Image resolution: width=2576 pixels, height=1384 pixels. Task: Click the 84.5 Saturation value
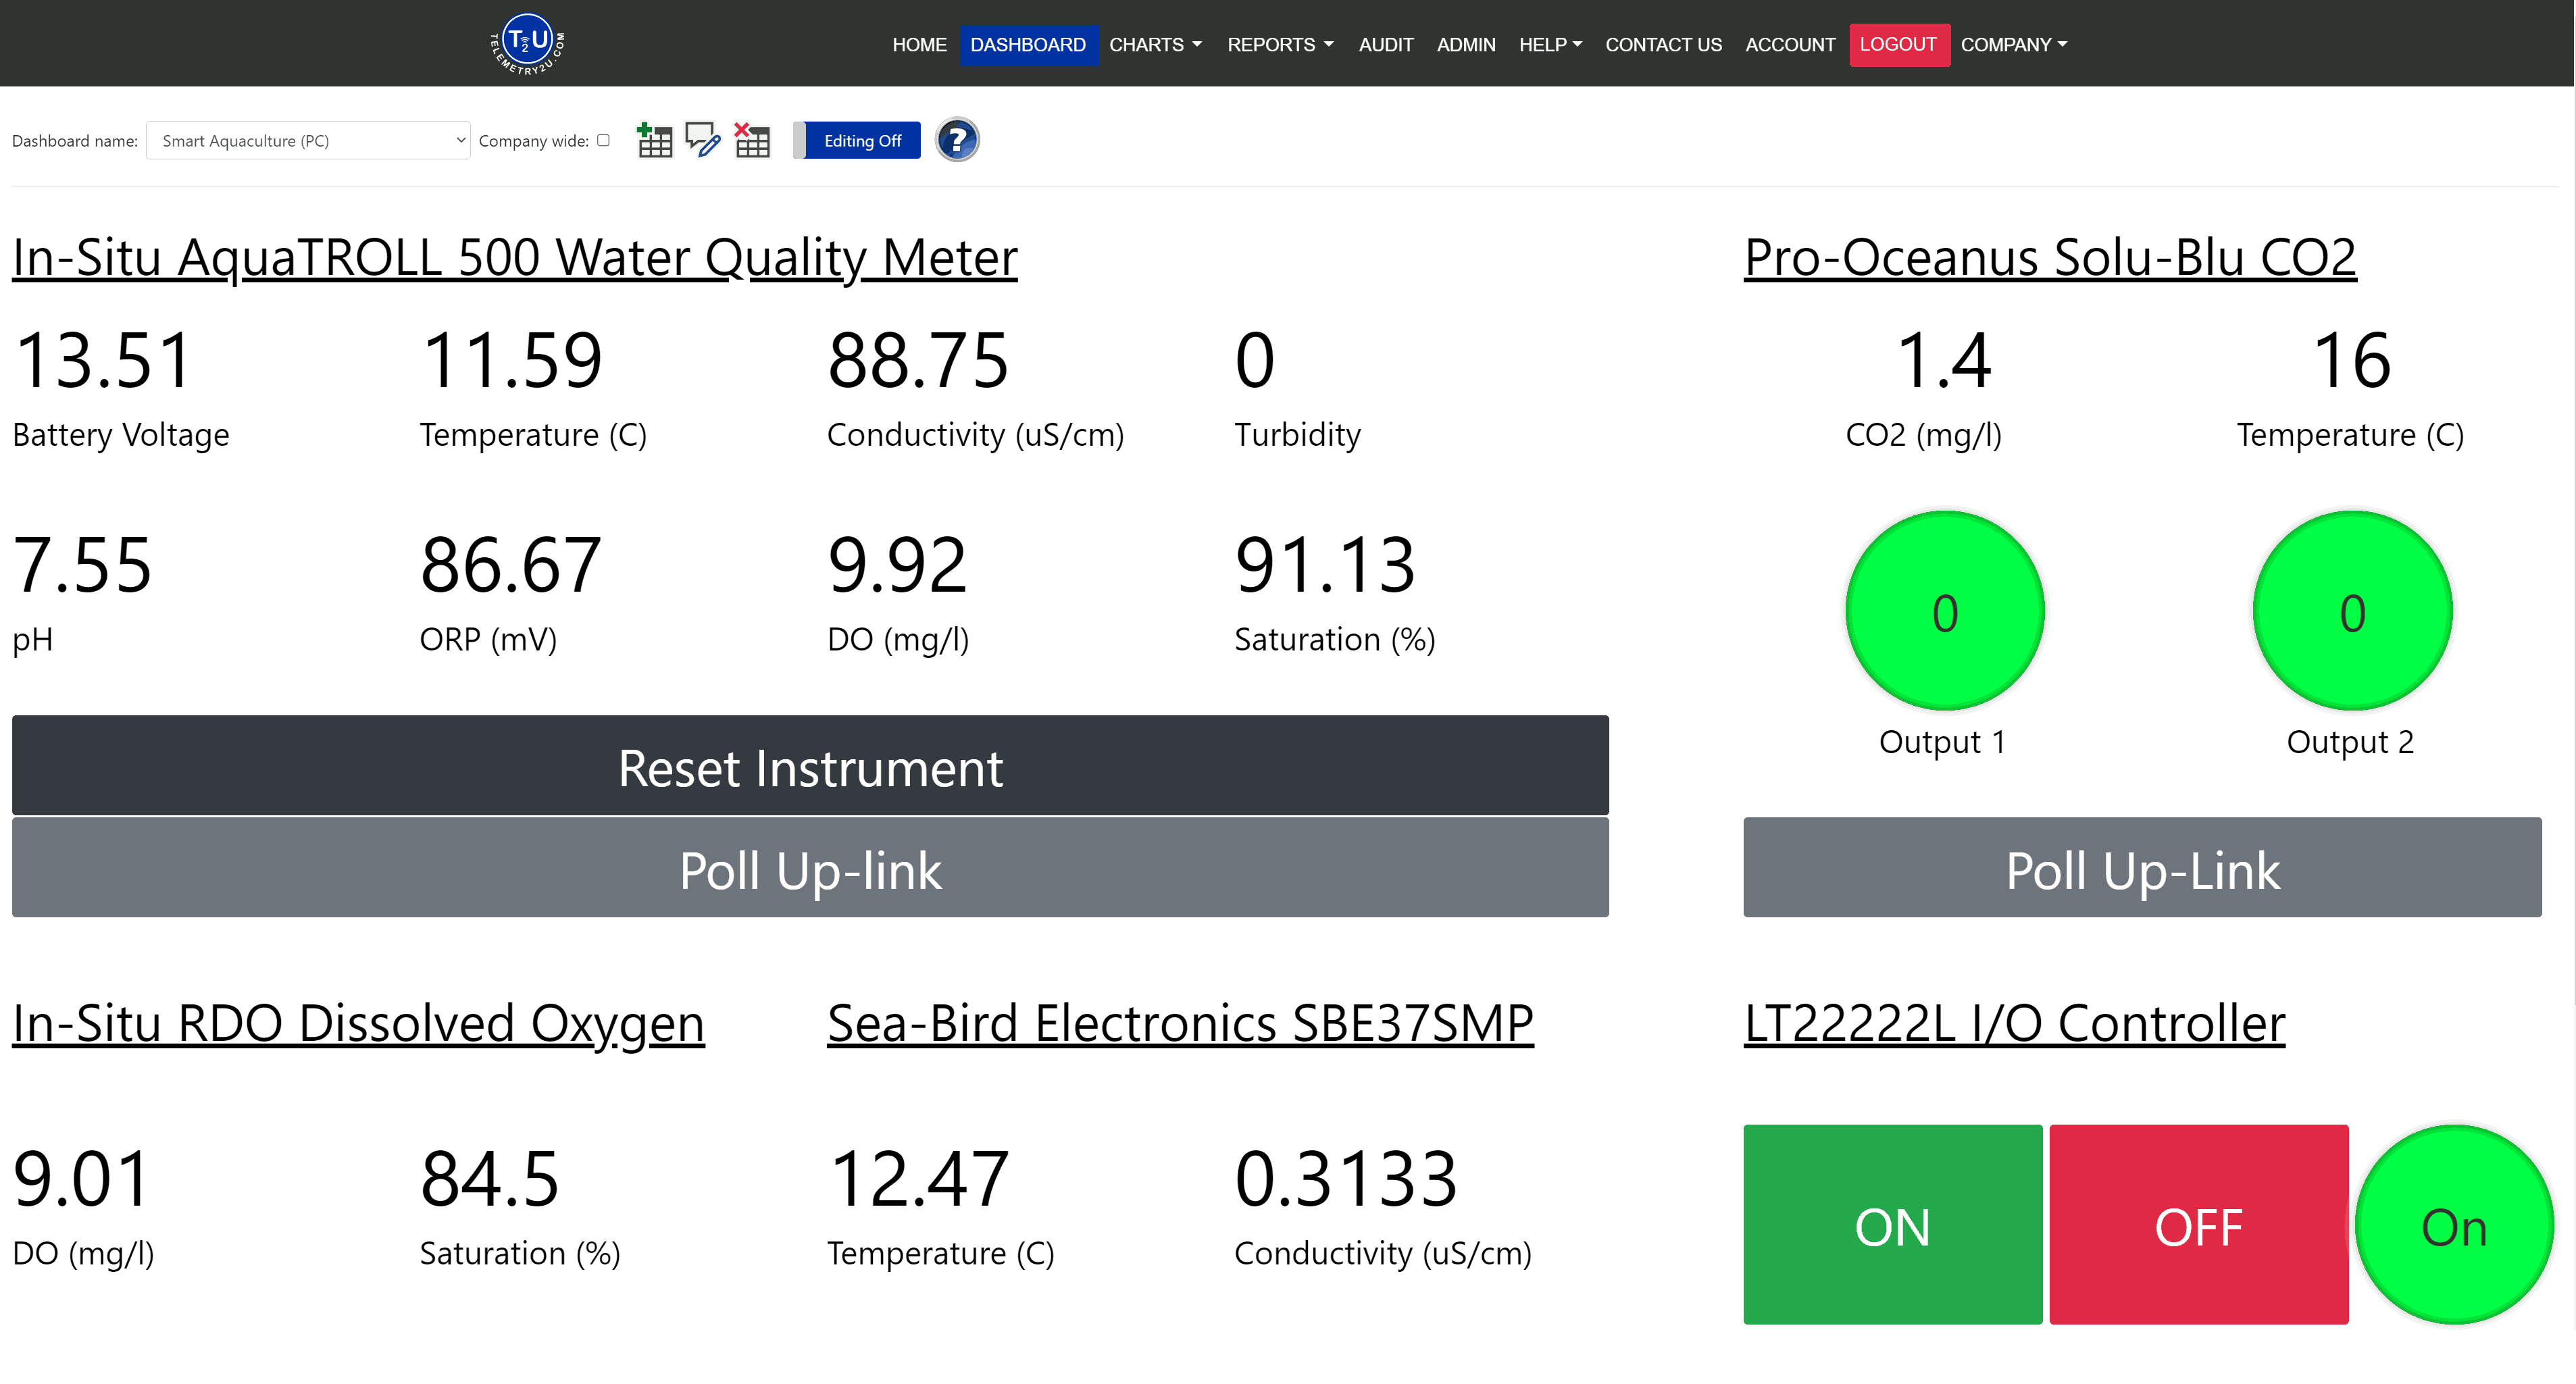(490, 1179)
